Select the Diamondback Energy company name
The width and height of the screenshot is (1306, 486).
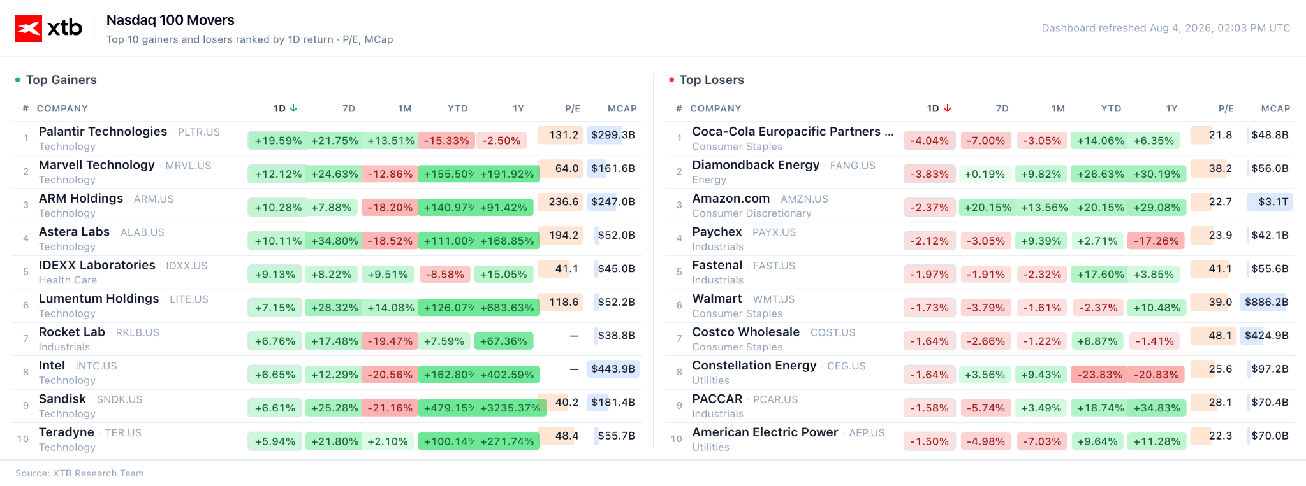tap(756, 165)
